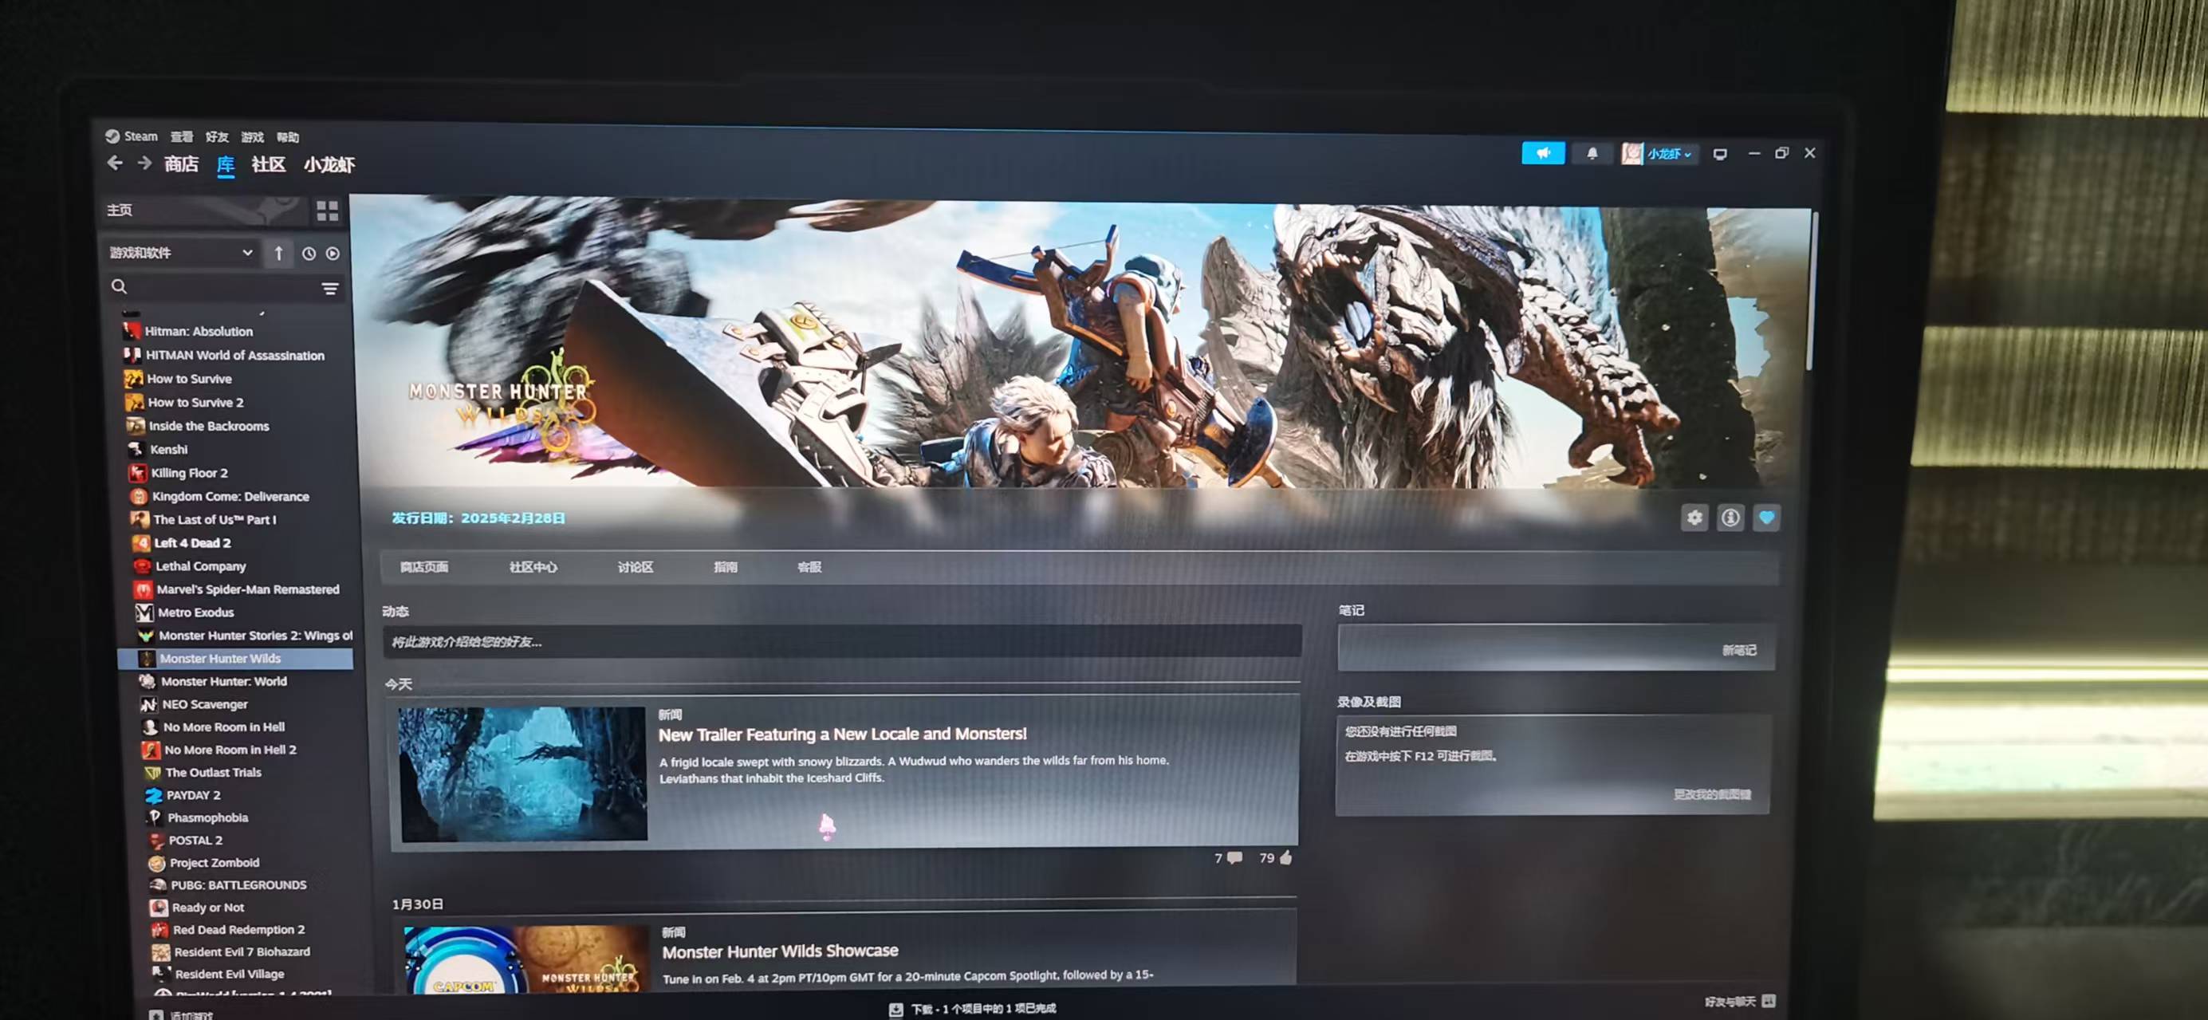The width and height of the screenshot is (2208, 1020).
Task: Click The Last of Us Part I icon
Action: (x=139, y=519)
